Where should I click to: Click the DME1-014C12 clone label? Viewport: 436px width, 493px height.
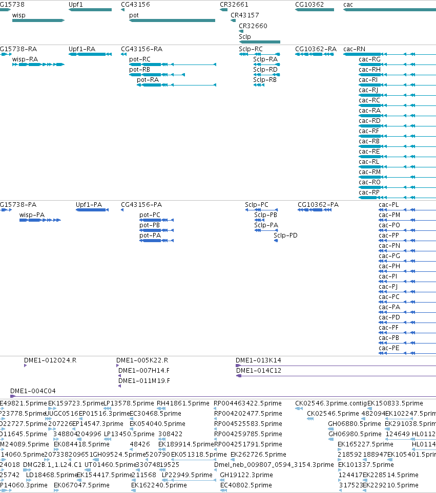(259, 370)
